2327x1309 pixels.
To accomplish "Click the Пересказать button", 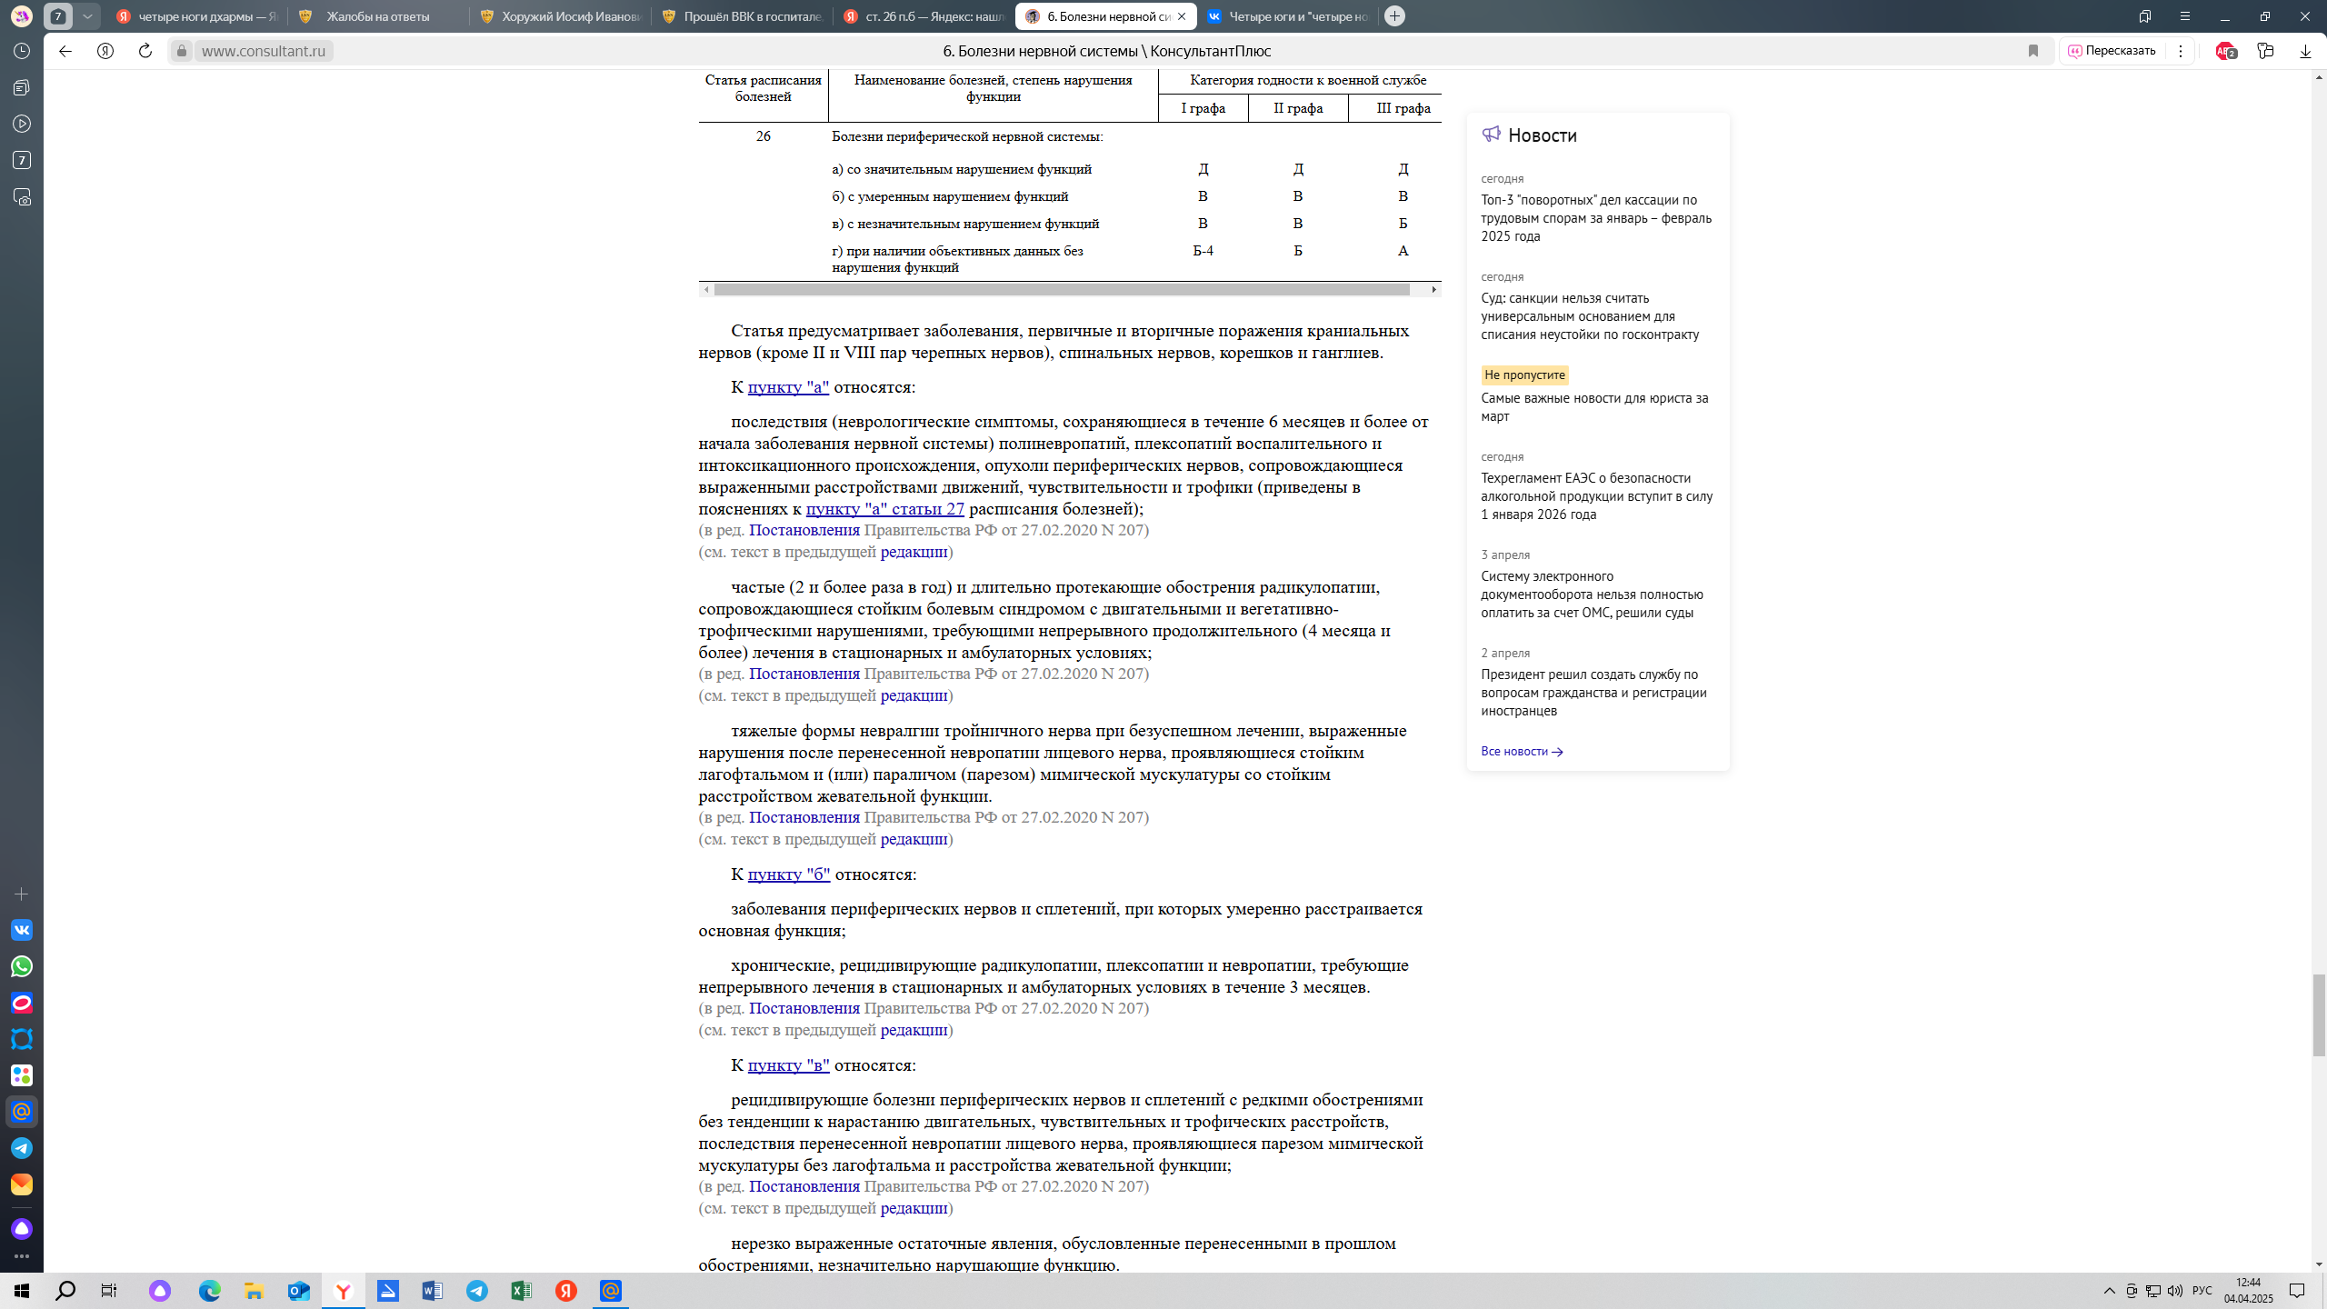I will pyautogui.click(x=2112, y=51).
